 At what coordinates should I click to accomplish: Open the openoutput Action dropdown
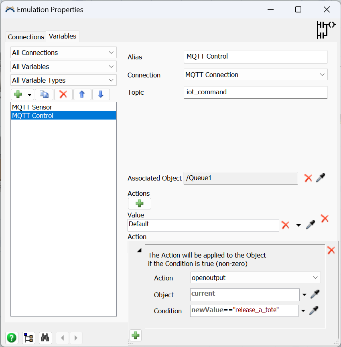(256, 278)
